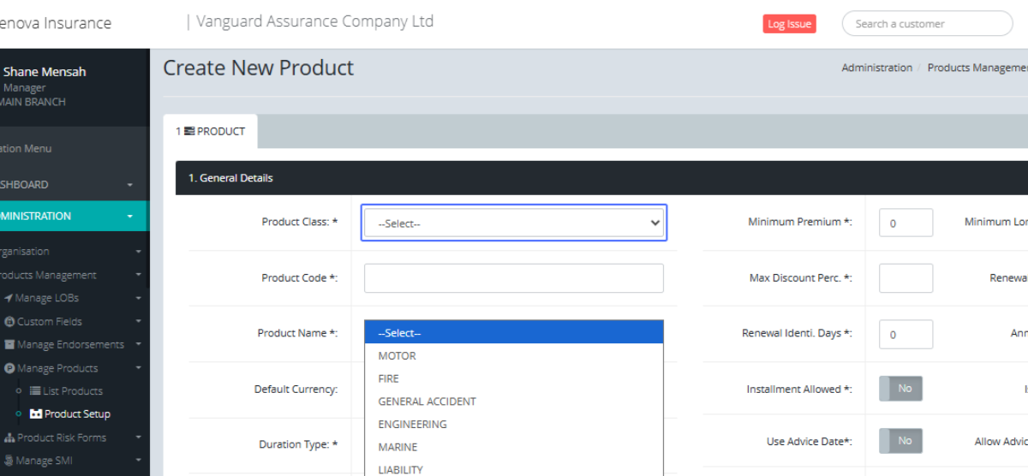This screenshot has height=476, width=1028.
Task: Expand the Administration sidebar section
Action: (69, 217)
